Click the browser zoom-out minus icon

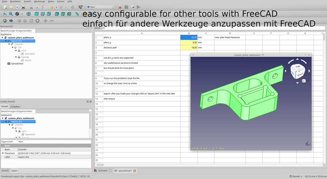point(52,21)
